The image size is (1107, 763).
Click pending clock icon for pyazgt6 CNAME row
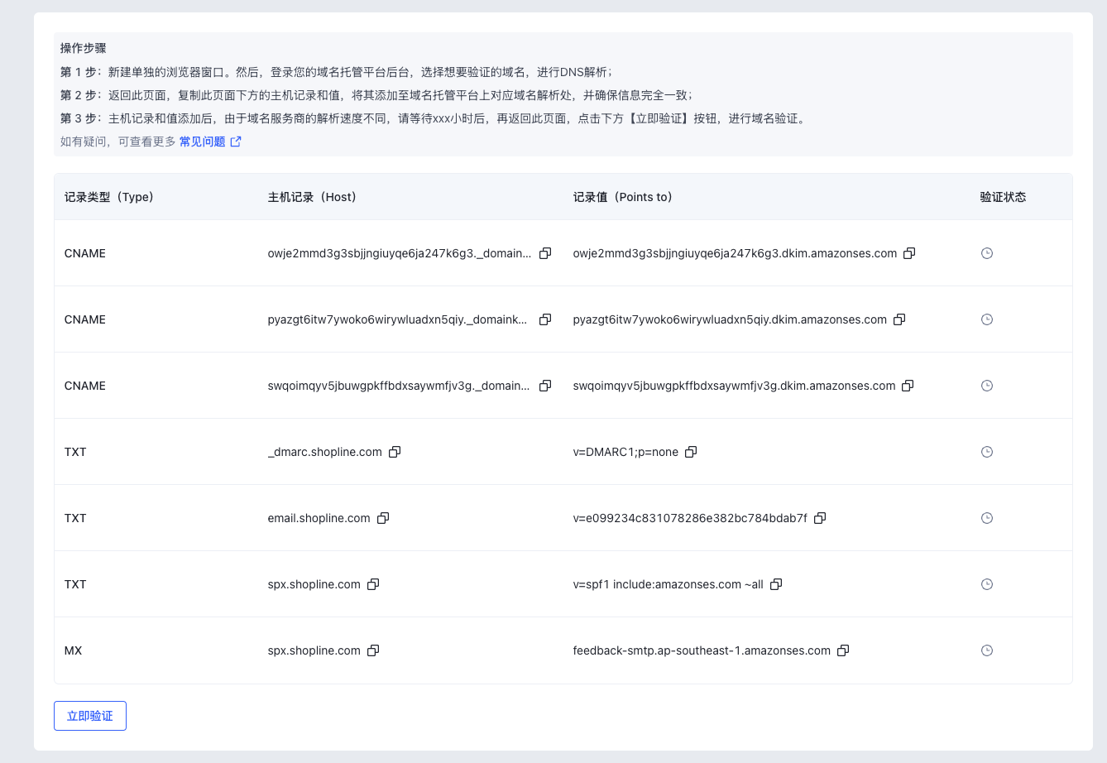(x=987, y=319)
